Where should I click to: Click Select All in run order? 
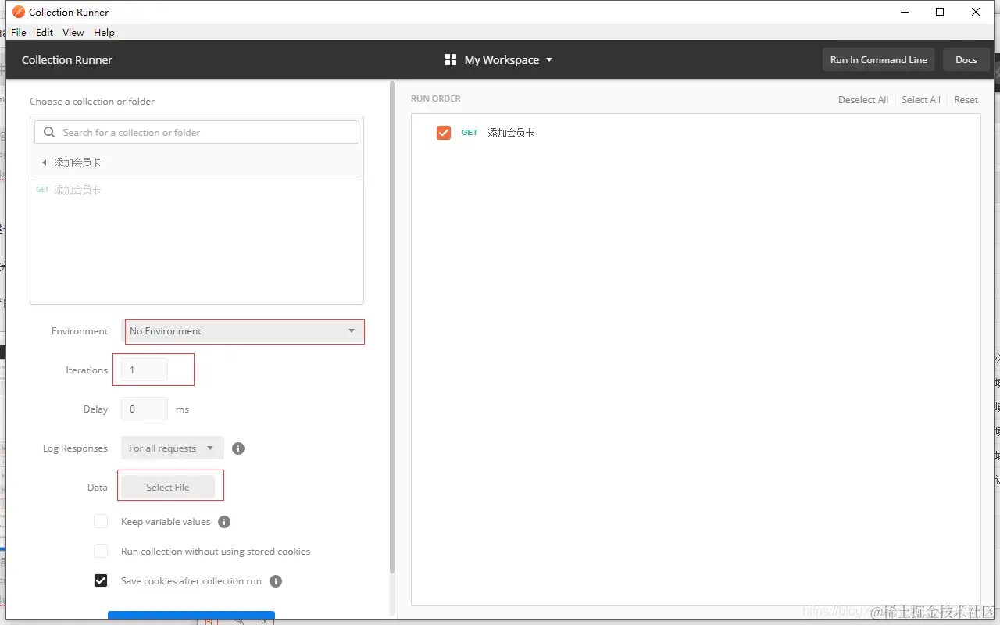pos(921,99)
